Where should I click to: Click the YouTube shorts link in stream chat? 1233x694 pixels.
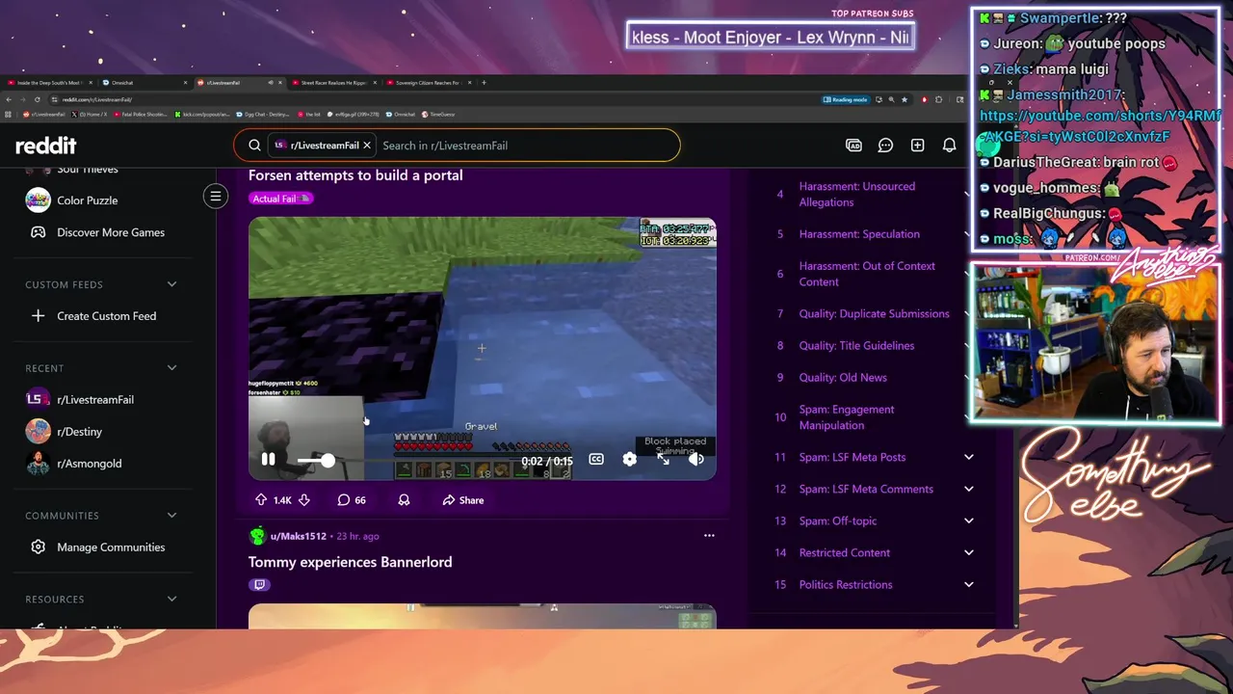[1098, 126]
